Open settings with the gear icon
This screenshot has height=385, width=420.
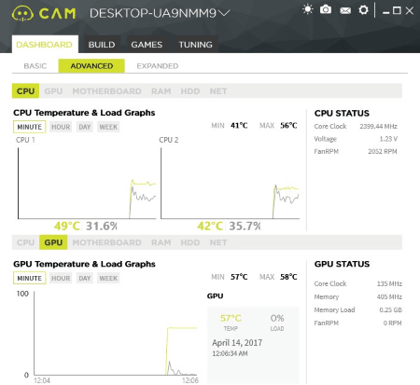363,10
